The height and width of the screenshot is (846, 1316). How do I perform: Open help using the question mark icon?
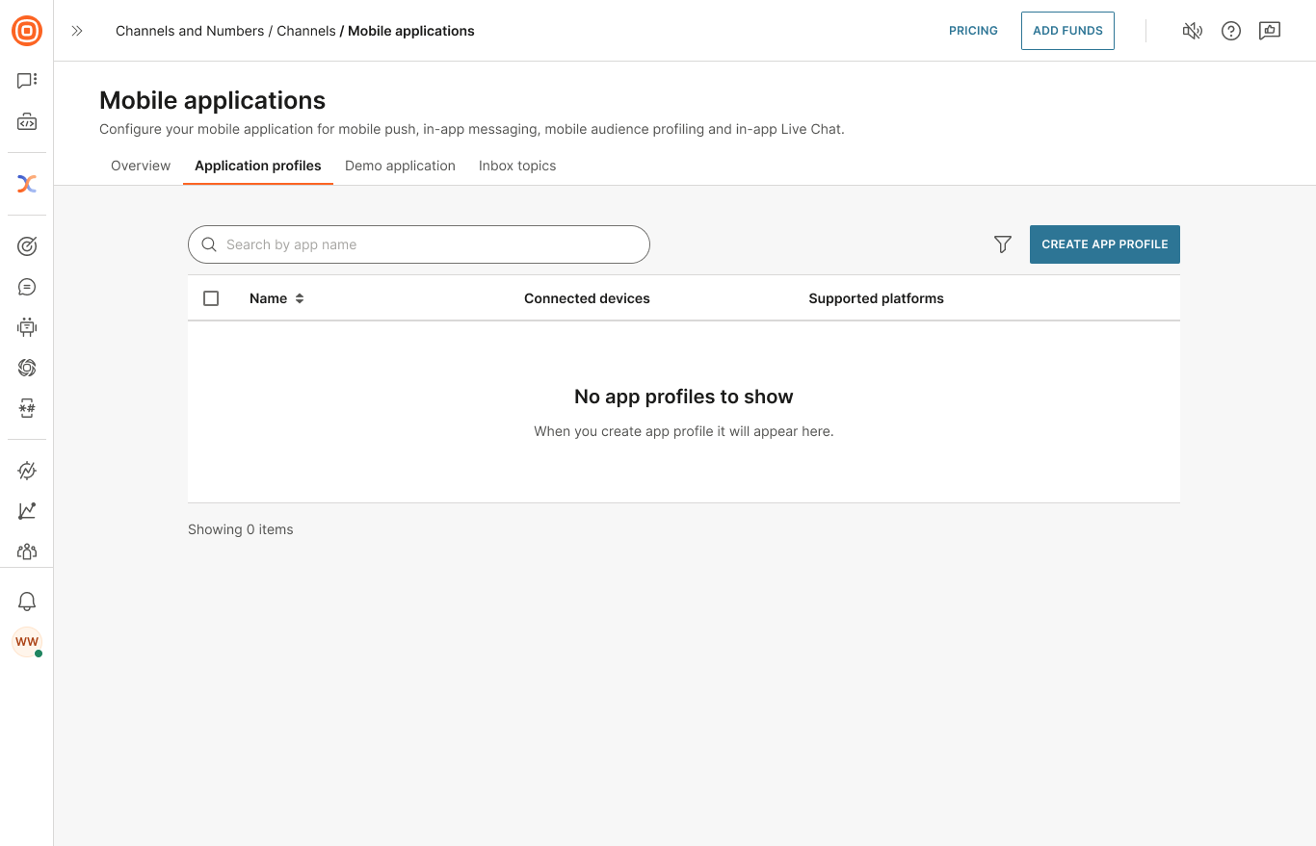tap(1231, 31)
